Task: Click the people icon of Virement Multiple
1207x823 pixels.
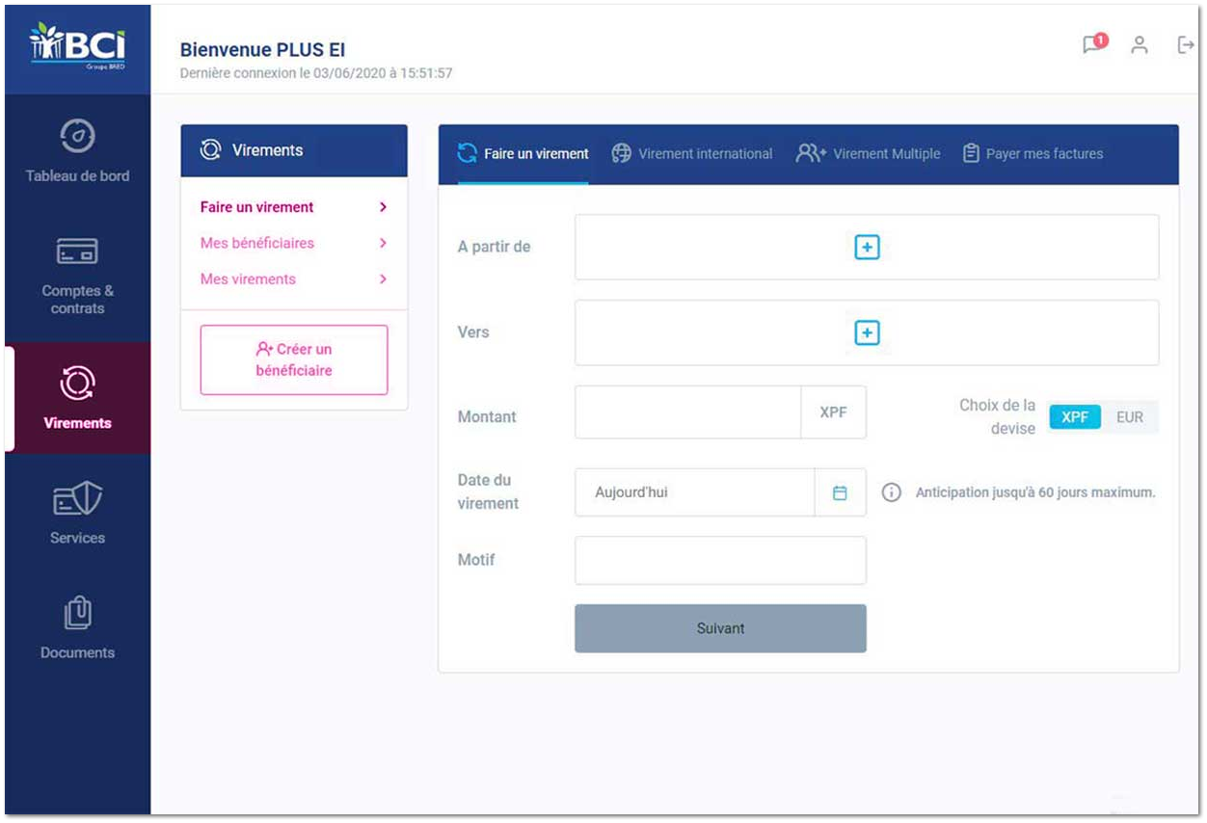Action: [x=811, y=153]
